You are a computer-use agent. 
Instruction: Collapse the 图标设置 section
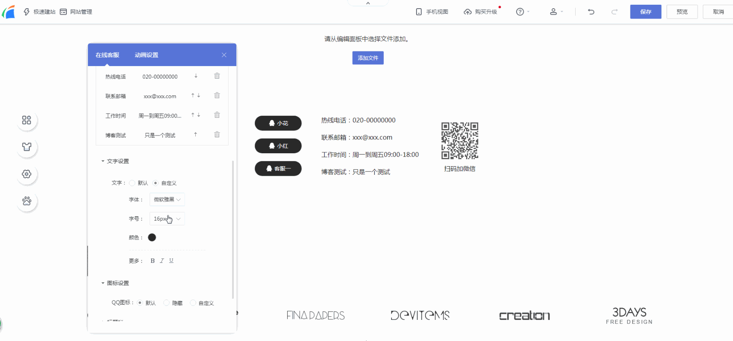tap(115, 283)
